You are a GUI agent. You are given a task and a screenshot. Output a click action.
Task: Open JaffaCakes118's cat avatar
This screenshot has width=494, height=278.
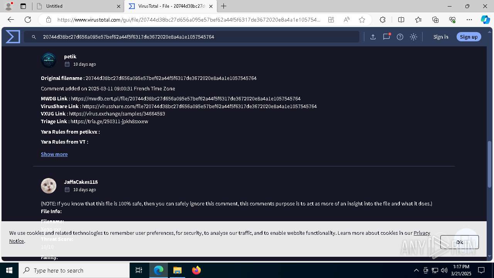tap(49, 186)
